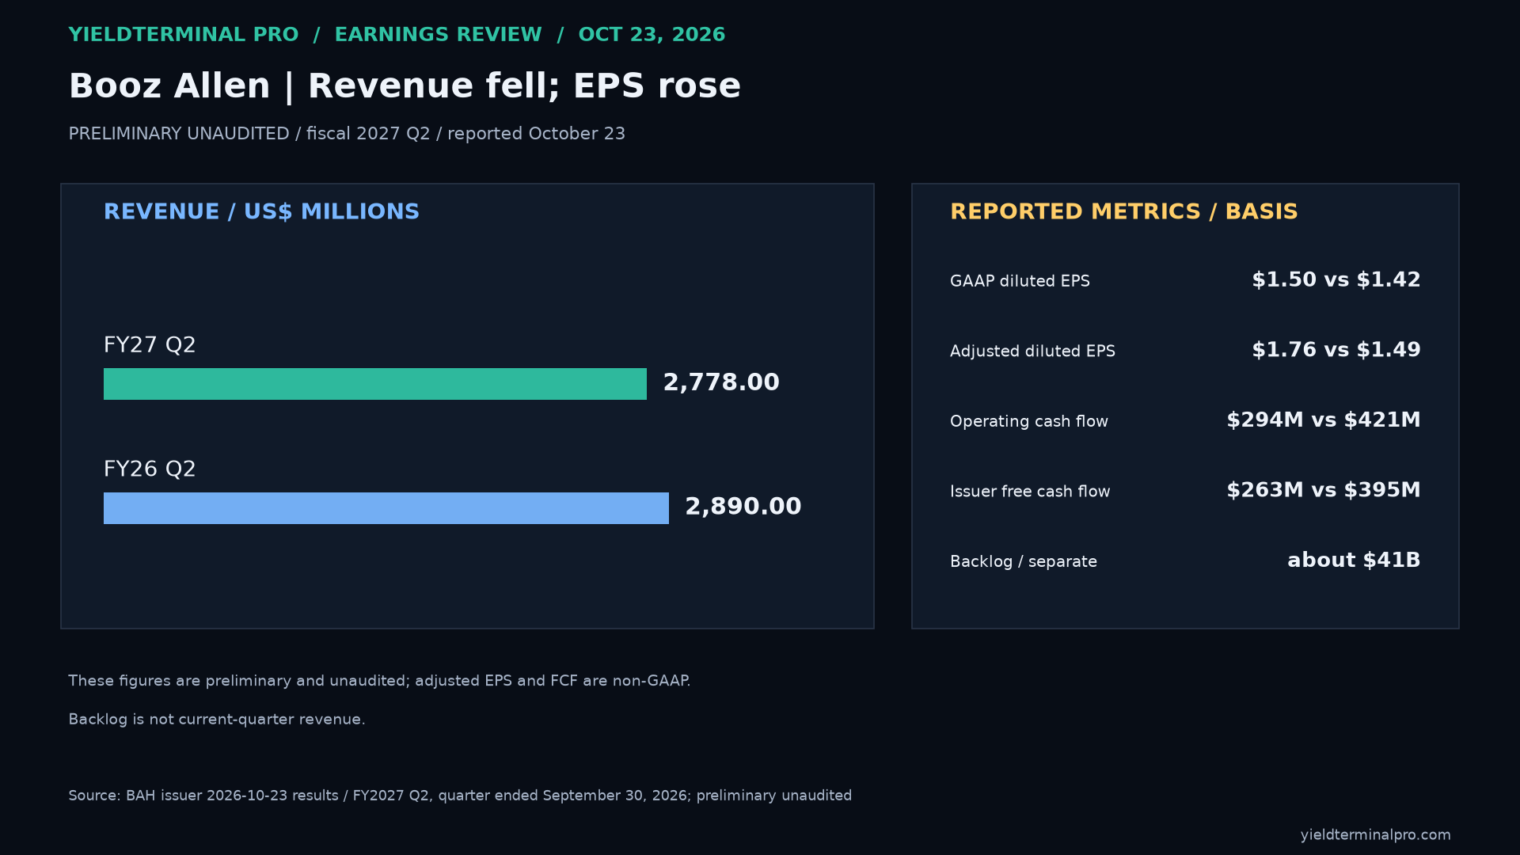The image size is (1520, 855).
Task: Click the EARNINGS REVIEW breadcrumb
Action: (x=438, y=35)
